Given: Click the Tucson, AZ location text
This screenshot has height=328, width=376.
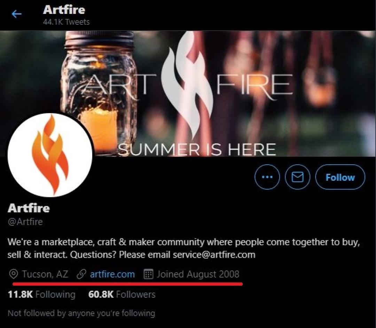Looking at the screenshot, I should (x=45, y=274).
